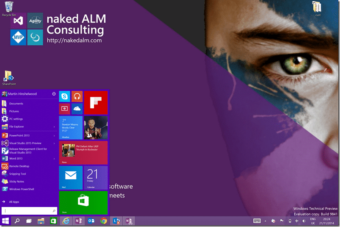This screenshot has height=227, width=340.
Task: Open Google Chrome on the taskbar
Action: click(x=104, y=221)
